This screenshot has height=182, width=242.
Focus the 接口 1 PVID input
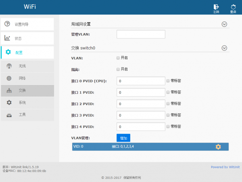pos(141,92)
